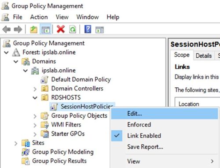220x168 pixels.
Task: Click the Group Policy Objects folder icon
Action: coord(44,116)
